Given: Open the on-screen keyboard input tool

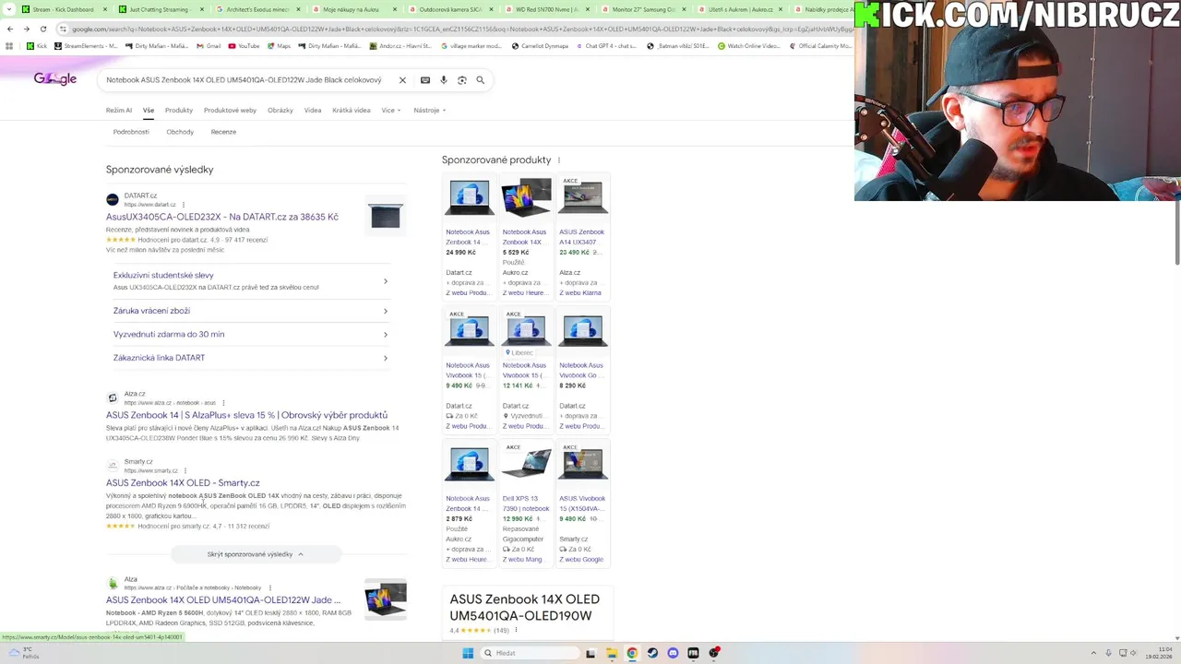Looking at the screenshot, I should [x=425, y=80].
